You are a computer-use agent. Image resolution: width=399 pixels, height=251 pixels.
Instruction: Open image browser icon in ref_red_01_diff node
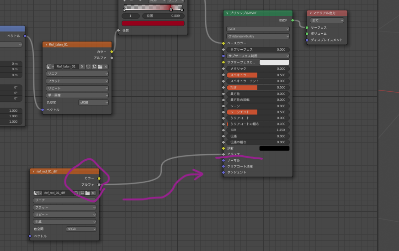point(37,193)
